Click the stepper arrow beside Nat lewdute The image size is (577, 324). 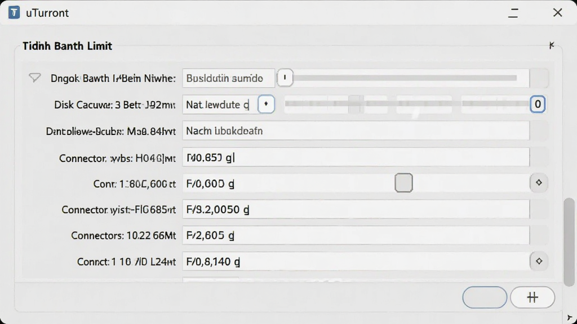[266, 104]
